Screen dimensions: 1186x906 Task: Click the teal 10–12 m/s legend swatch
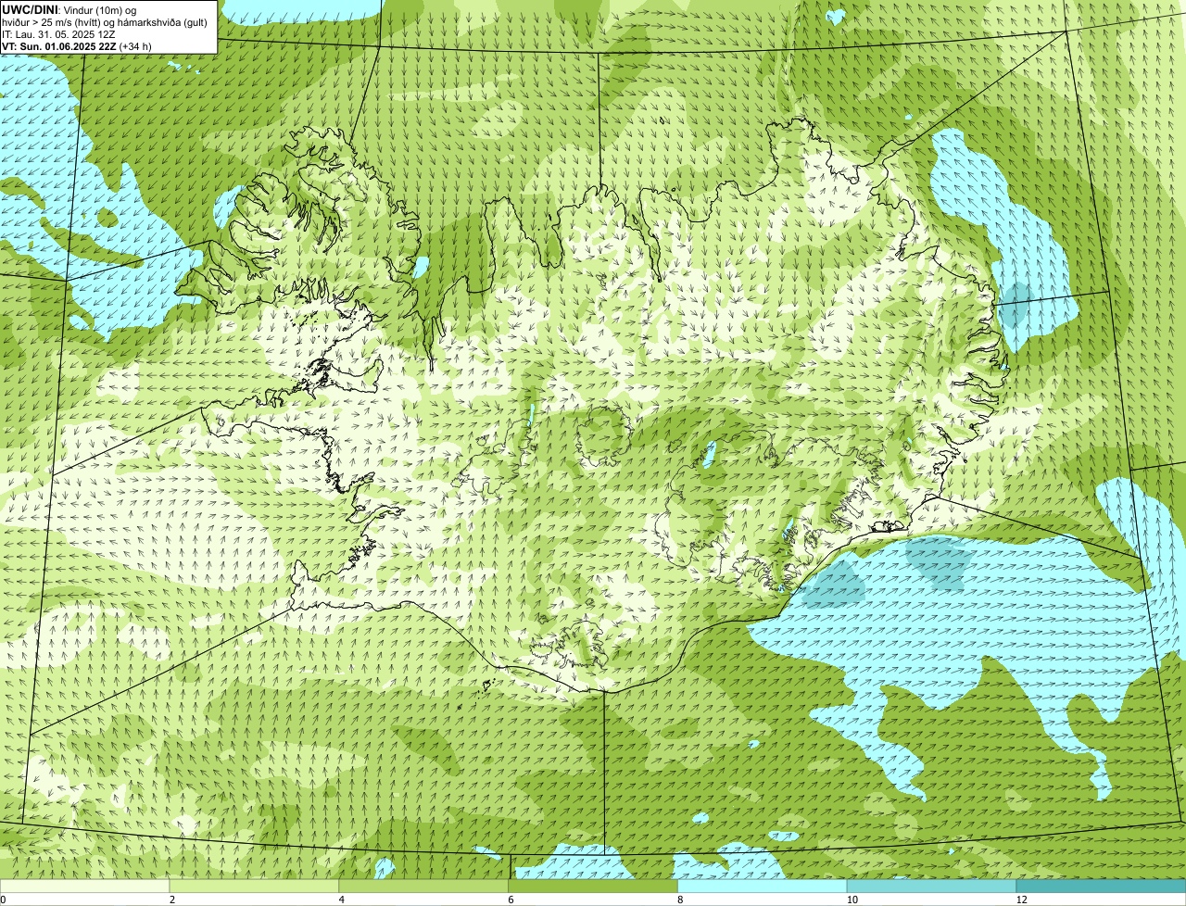tap(931, 886)
